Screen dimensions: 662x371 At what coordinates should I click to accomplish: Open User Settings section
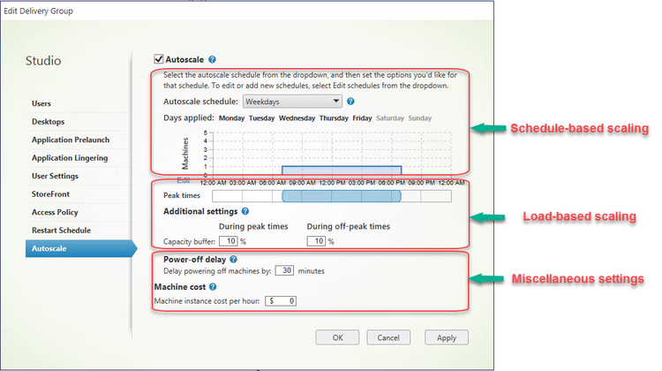[x=55, y=176]
